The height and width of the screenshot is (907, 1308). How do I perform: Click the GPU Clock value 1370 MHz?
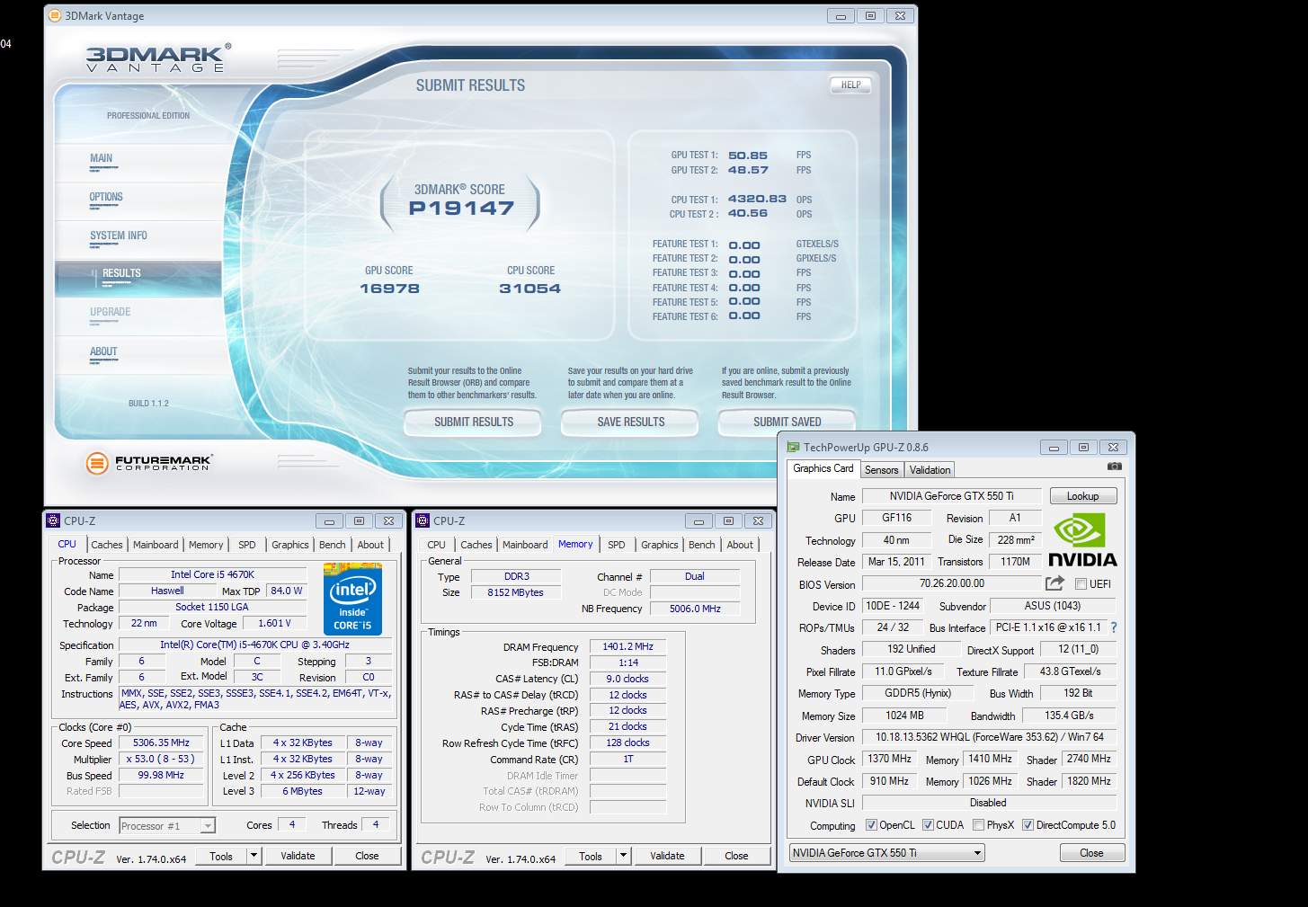[x=889, y=759]
